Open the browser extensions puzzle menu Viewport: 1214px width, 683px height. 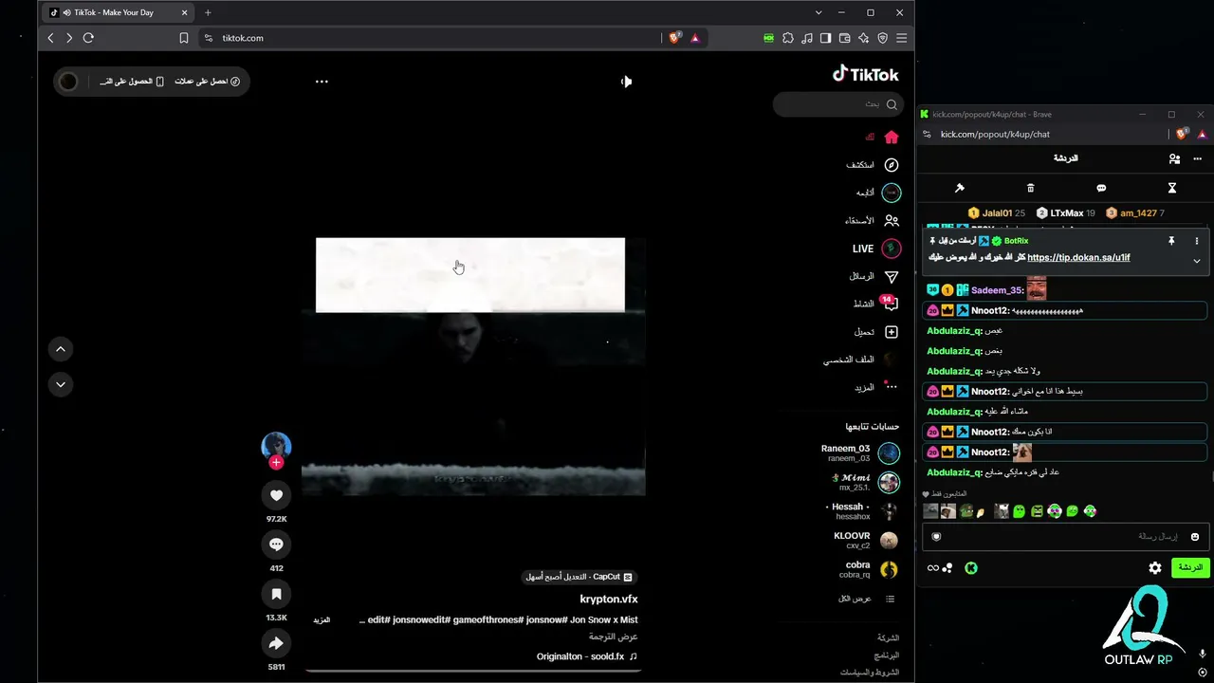point(788,38)
